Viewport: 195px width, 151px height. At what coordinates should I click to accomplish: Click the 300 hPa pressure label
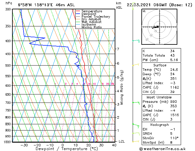[x=9, y=9]
